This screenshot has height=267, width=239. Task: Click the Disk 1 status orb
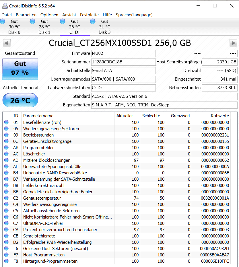[x=32, y=21]
